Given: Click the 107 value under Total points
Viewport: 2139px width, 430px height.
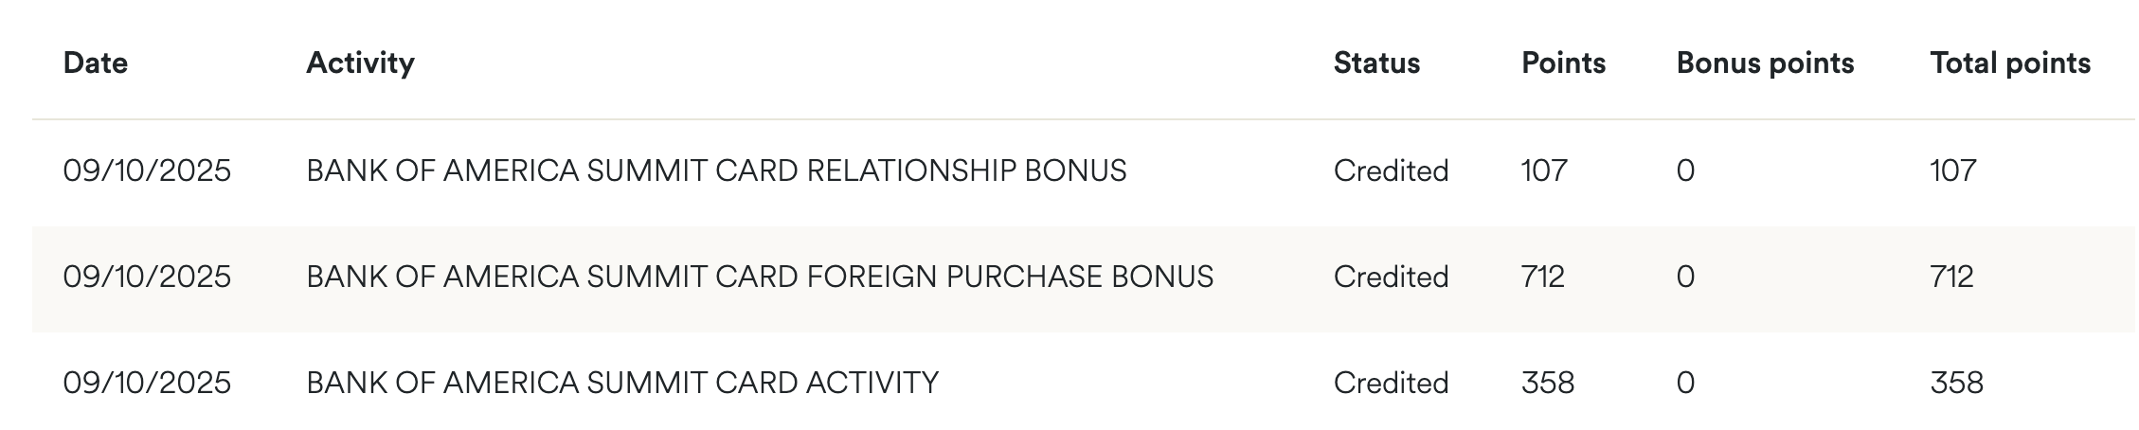Looking at the screenshot, I should click(x=1953, y=170).
